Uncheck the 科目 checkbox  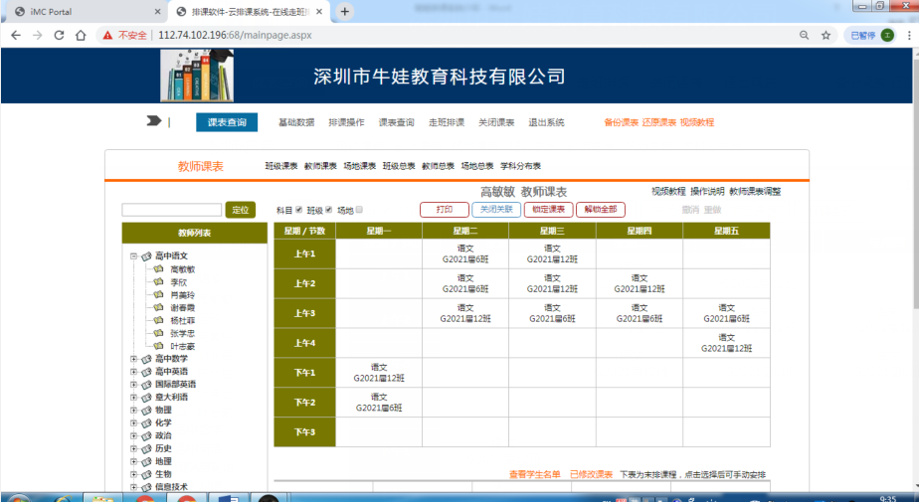[x=299, y=209]
